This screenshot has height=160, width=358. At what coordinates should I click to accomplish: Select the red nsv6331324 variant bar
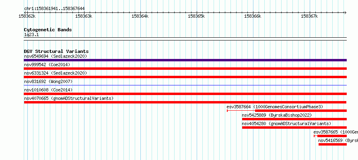[185, 77]
